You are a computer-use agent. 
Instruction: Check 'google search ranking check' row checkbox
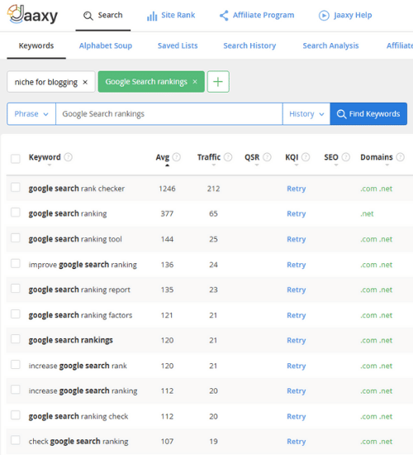click(16, 415)
